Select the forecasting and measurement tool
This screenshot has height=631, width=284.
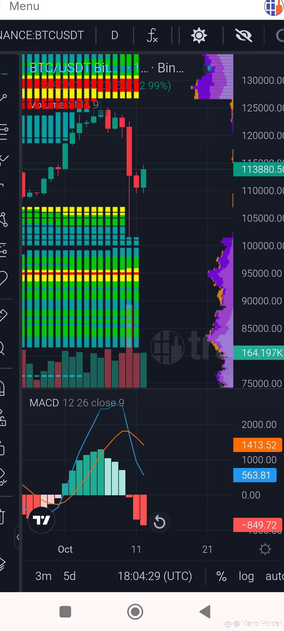click(3, 250)
